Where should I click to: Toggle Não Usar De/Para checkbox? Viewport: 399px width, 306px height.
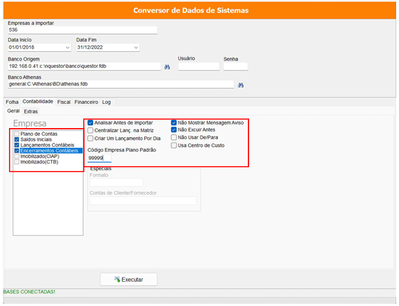click(x=173, y=137)
